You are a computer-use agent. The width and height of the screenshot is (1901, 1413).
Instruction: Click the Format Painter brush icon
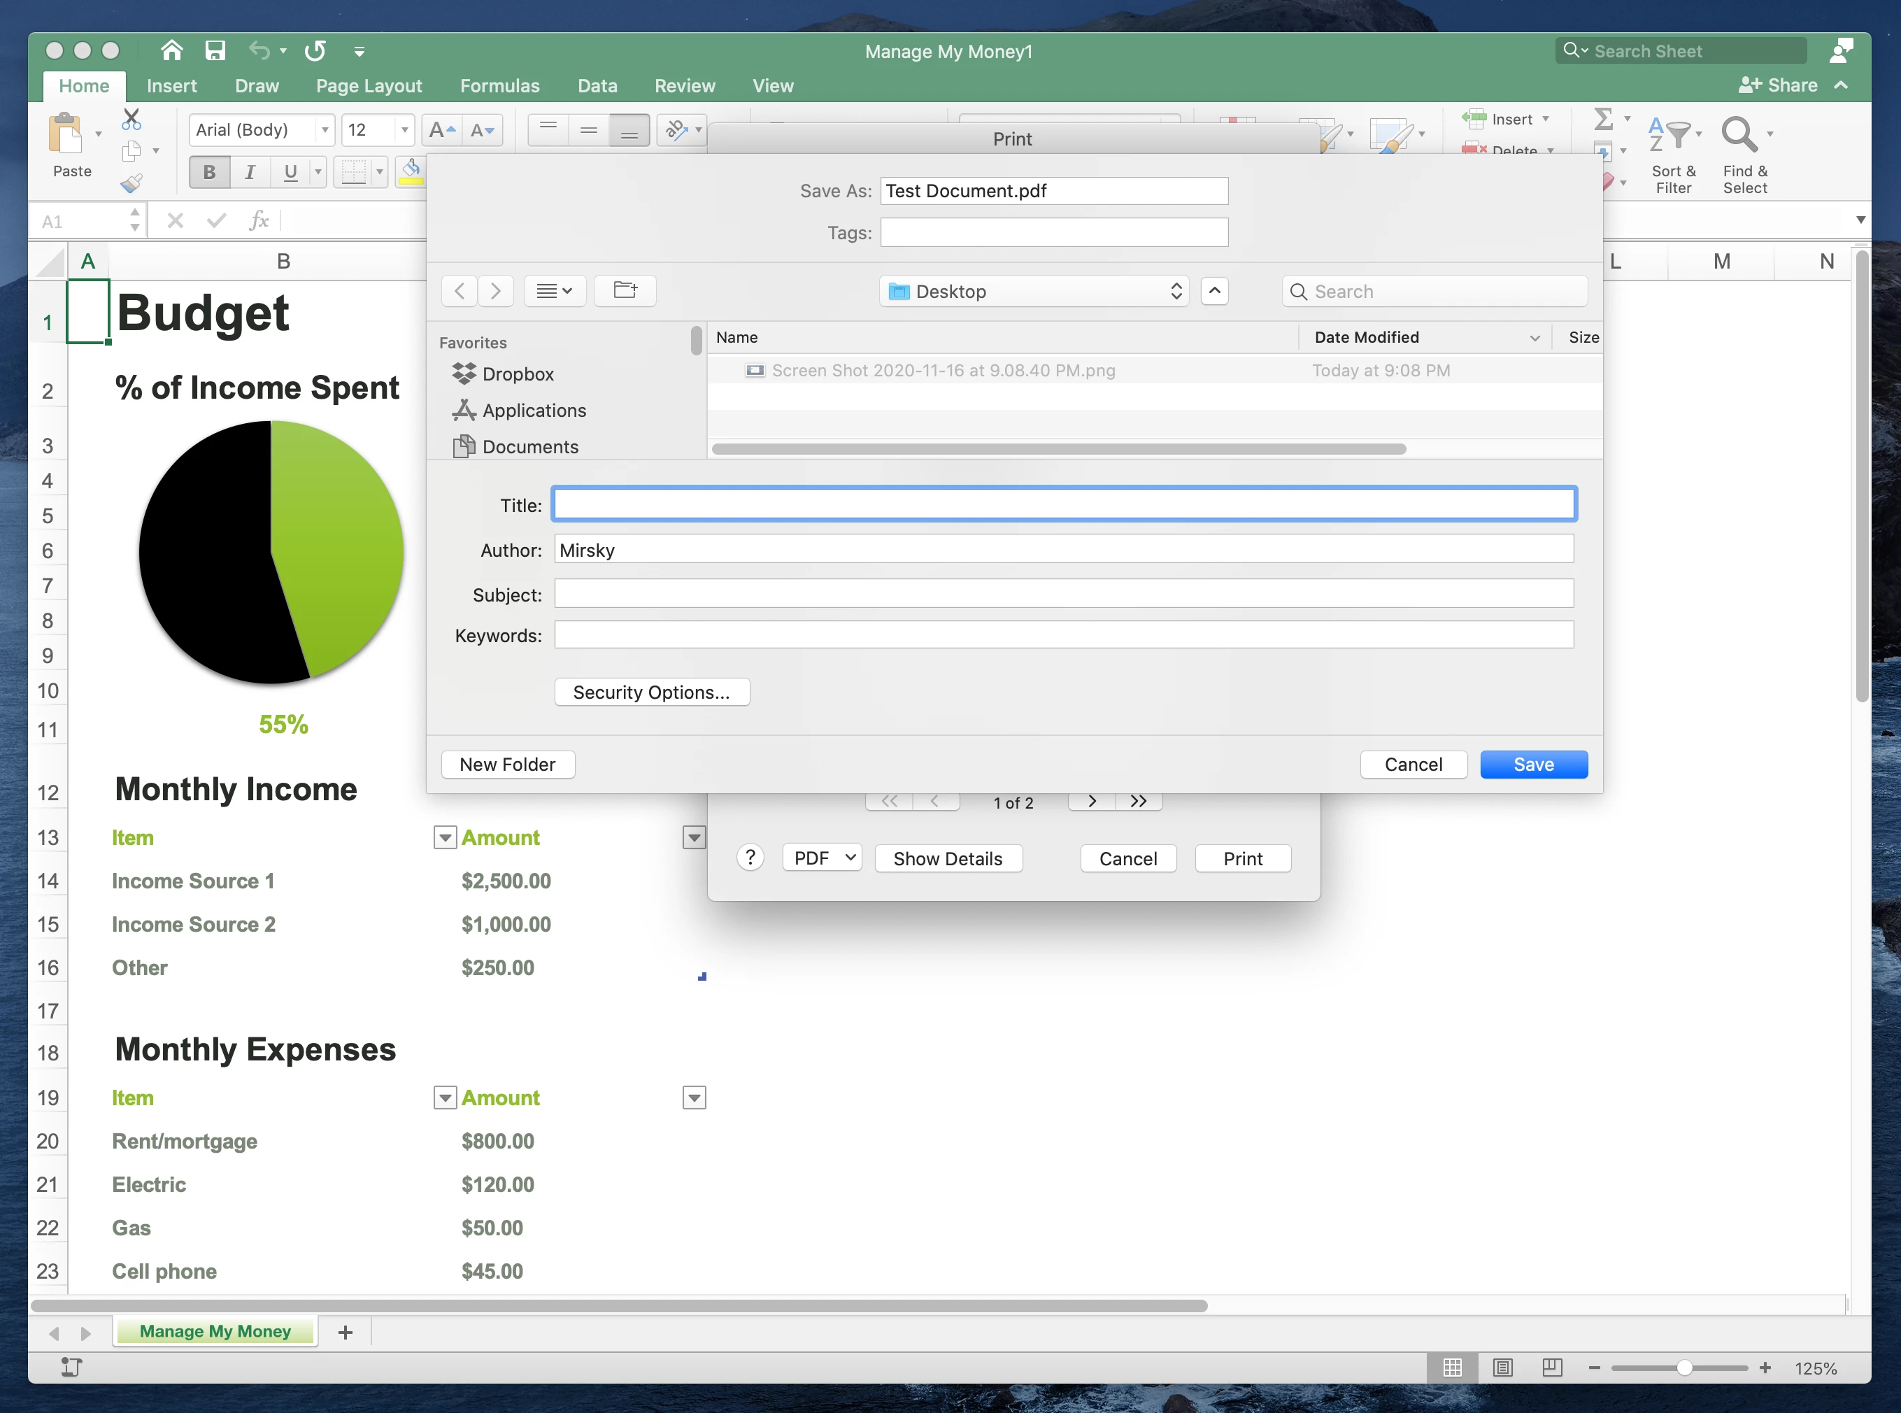pyautogui.click(x=131, y=183)
